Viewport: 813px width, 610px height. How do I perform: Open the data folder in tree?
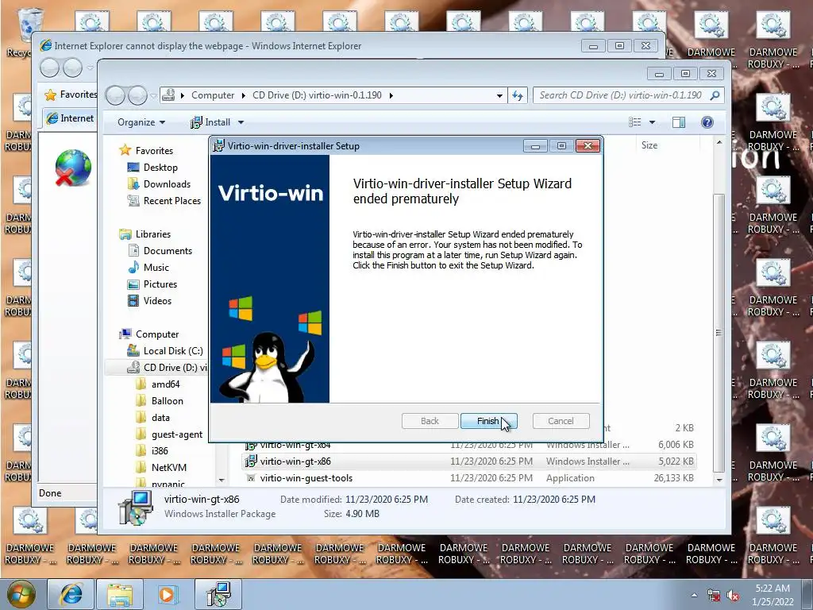tap(160, 418)
